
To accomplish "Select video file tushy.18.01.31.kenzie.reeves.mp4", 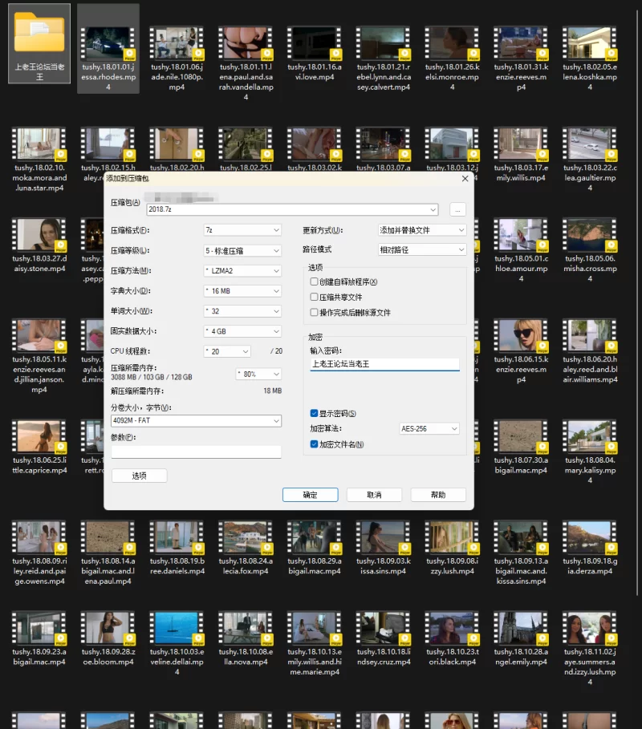I will [x=521, y=58].
